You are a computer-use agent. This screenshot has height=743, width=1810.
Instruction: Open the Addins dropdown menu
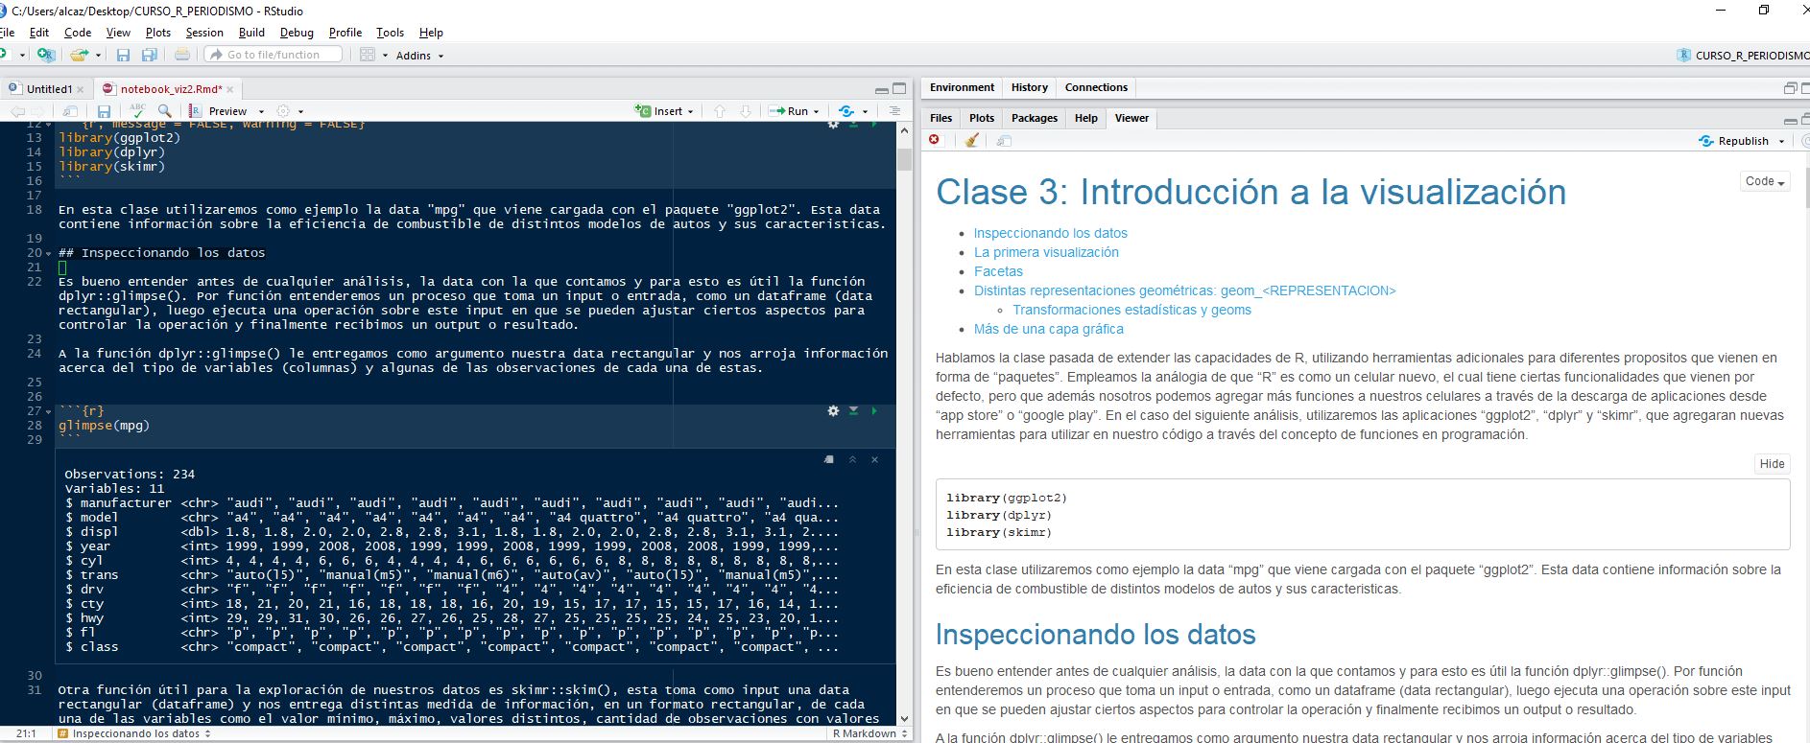tap(419, 56)
